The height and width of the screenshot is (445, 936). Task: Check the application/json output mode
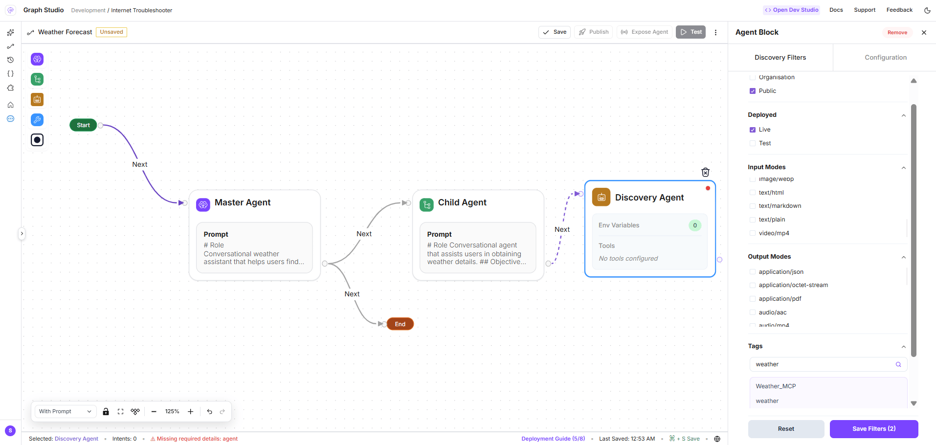[x=753, y=272]
